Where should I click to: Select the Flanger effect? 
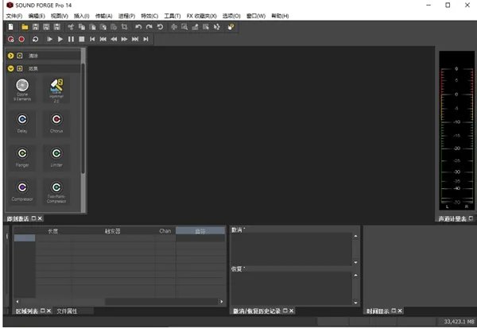coord(22,157)
